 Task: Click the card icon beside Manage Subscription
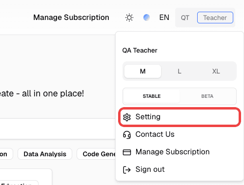click(127, 152)
